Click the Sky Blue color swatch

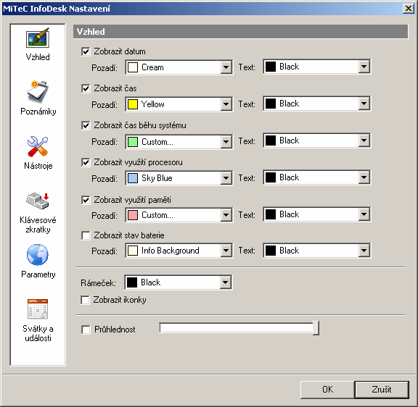pyautogui.click(x=133, y=178)
